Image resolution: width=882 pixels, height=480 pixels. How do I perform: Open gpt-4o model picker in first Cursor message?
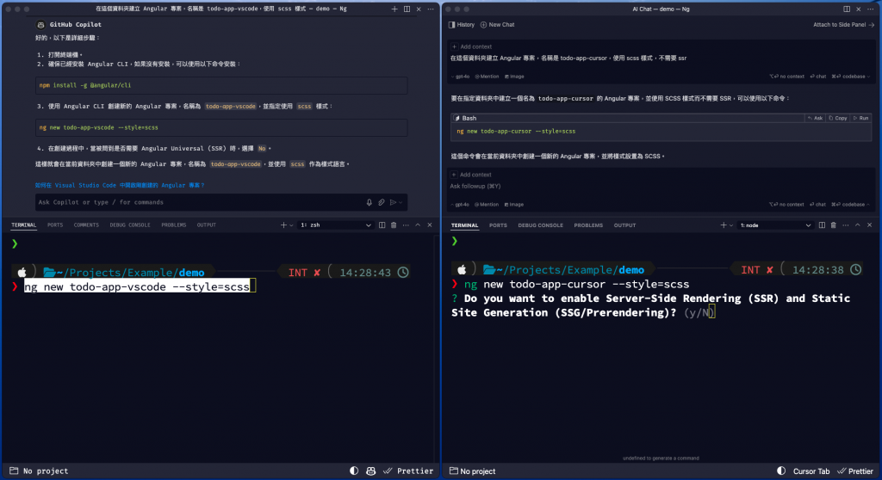click(460, 77)
